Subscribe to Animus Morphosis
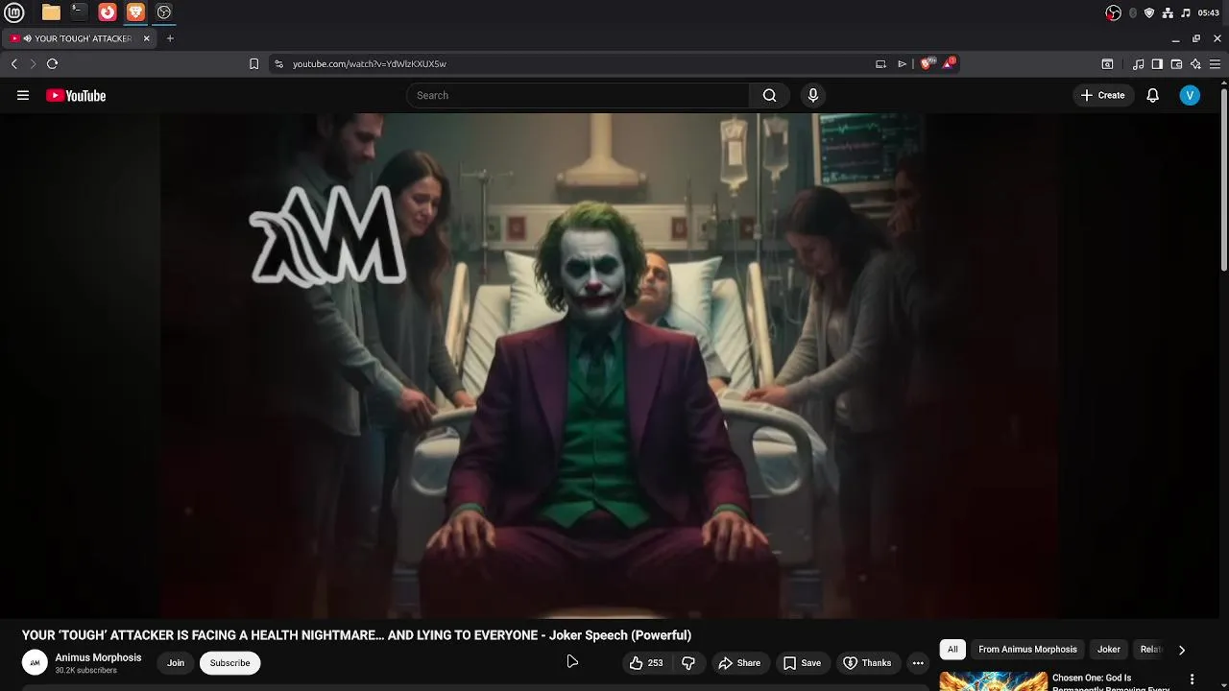This screenshot has height=691, width=1229. pyautogui.click(x=229, y=662)
